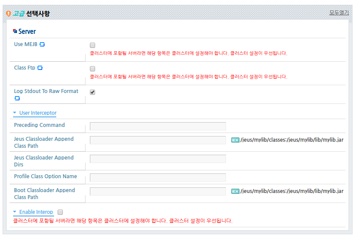Image resolution: width=356 pixels, height=236 pixels.
Task: Click example path text beside Boot Classloader Append Class Path
Action: [x=292, y=191]
